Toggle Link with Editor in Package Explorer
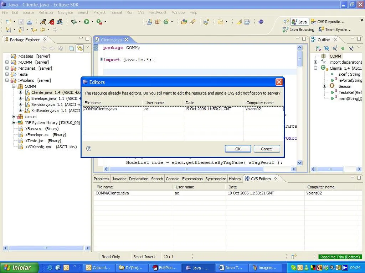The image size is (365, 273). [x=79, y=48]
